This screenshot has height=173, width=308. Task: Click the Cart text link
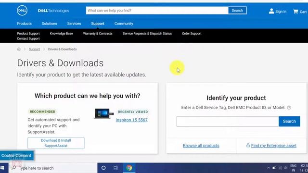pos(303,12)
